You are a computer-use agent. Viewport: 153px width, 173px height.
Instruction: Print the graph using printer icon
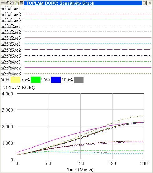click(12, 3)
